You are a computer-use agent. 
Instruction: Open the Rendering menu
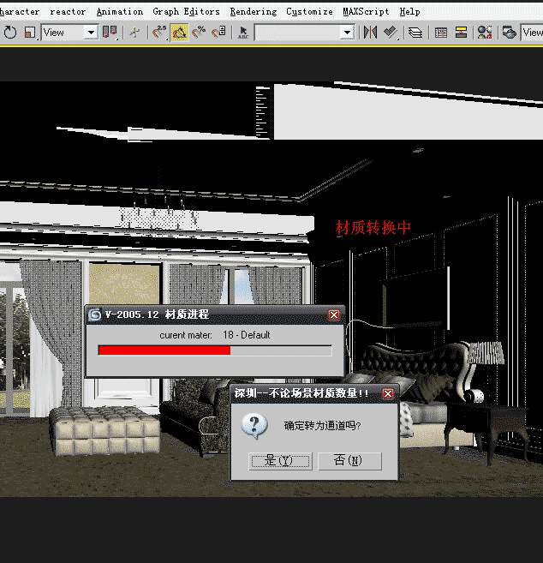pyautogui.click(x=254, y=11)
